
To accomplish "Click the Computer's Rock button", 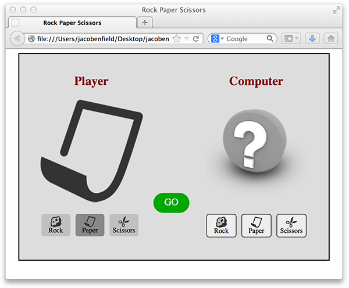I will (221, 225).
